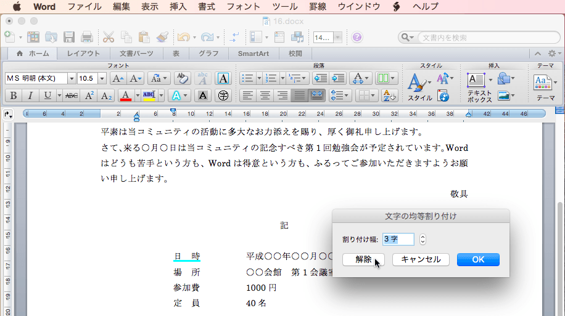
Task: Toggle justify text alignment
Action: 299,95
